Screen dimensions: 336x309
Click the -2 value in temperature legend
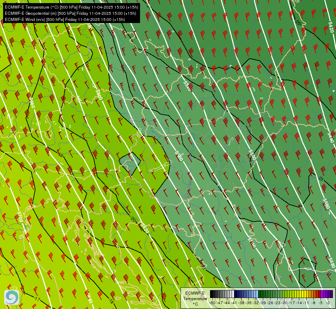pos(328,303)
